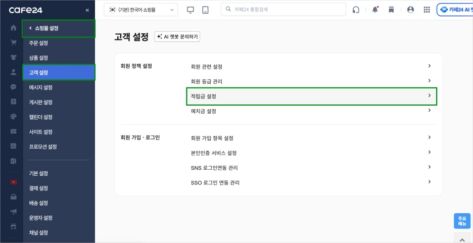The width and height of the screenshot is (473, 243).
Task: Click the AI 챗봇 문의하기 button
Action: coord(177,37)
